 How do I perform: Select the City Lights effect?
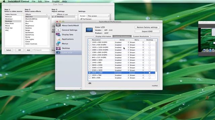point(30,39)
